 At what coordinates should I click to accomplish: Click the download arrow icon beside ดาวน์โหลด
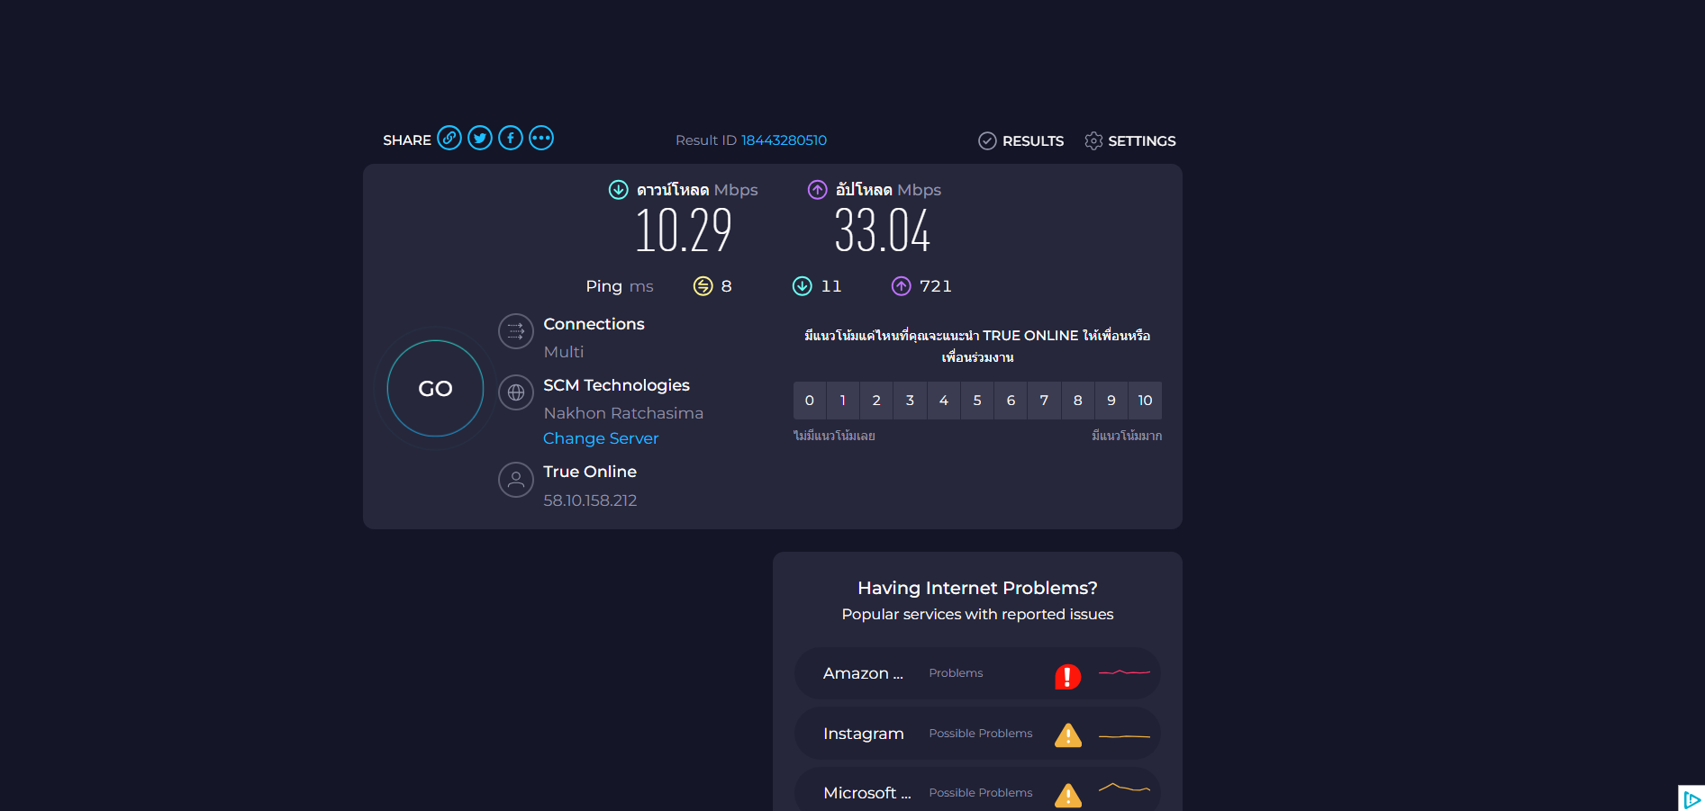[x=618, y=189]
